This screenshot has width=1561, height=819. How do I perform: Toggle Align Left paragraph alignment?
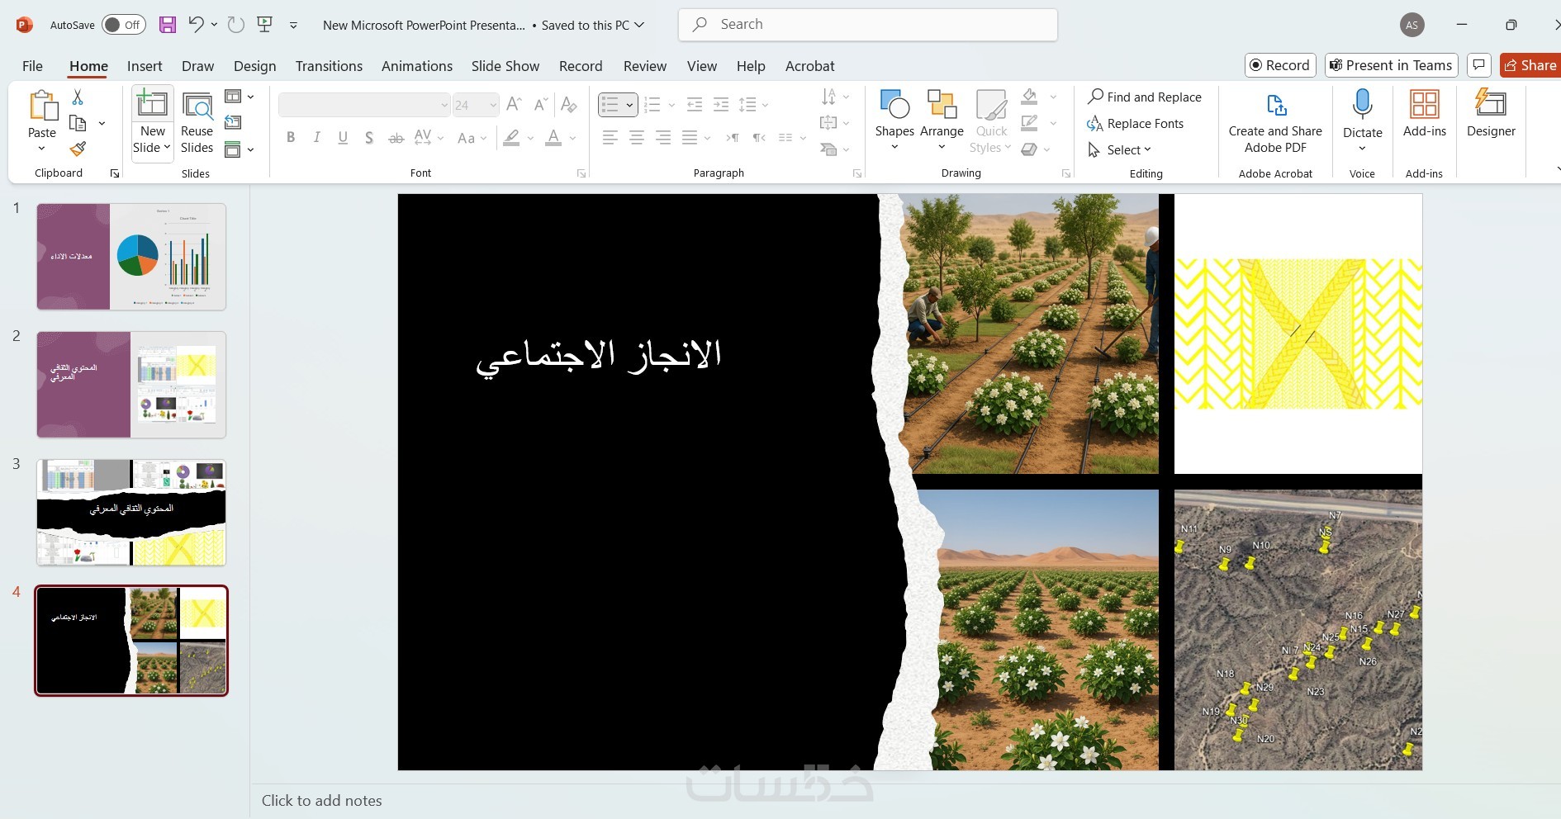click(610, 138)
